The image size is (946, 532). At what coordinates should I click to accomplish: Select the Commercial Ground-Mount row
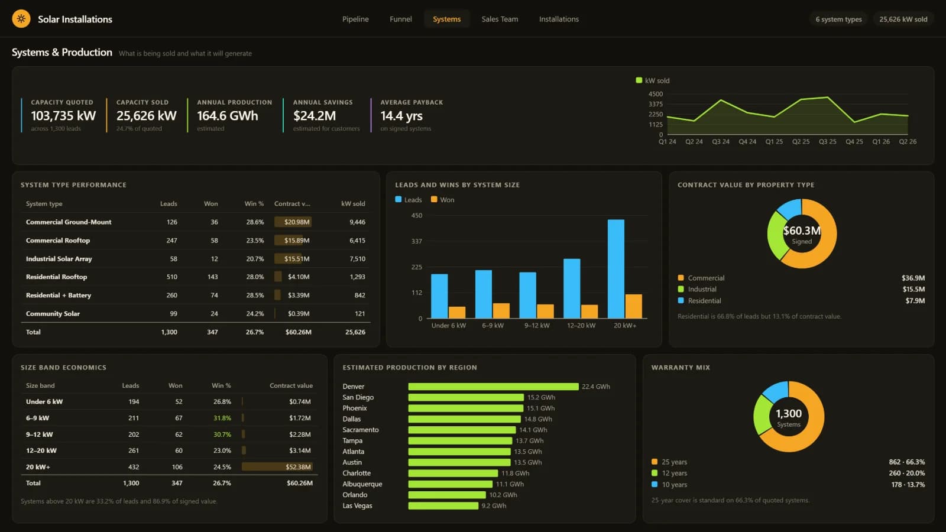point(196,222)
